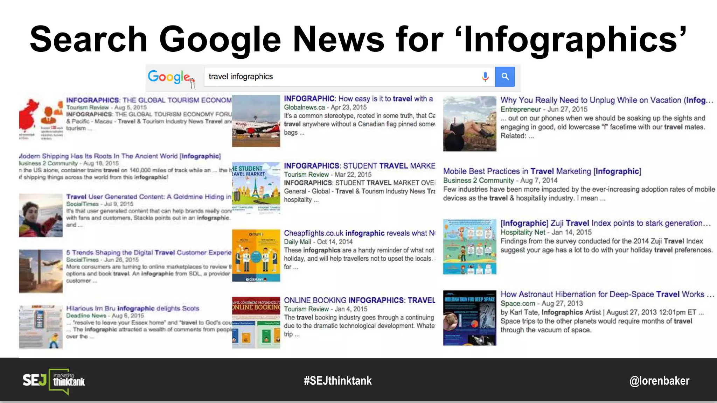Open 'Hilarious Irn Bru infographic delights Scots'

133,308
